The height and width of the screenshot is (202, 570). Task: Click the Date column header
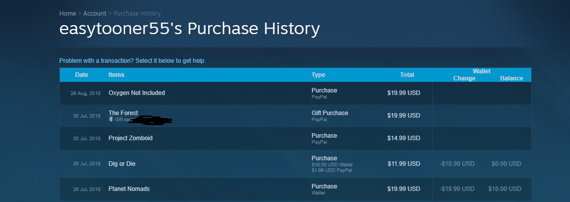(81, 75)
